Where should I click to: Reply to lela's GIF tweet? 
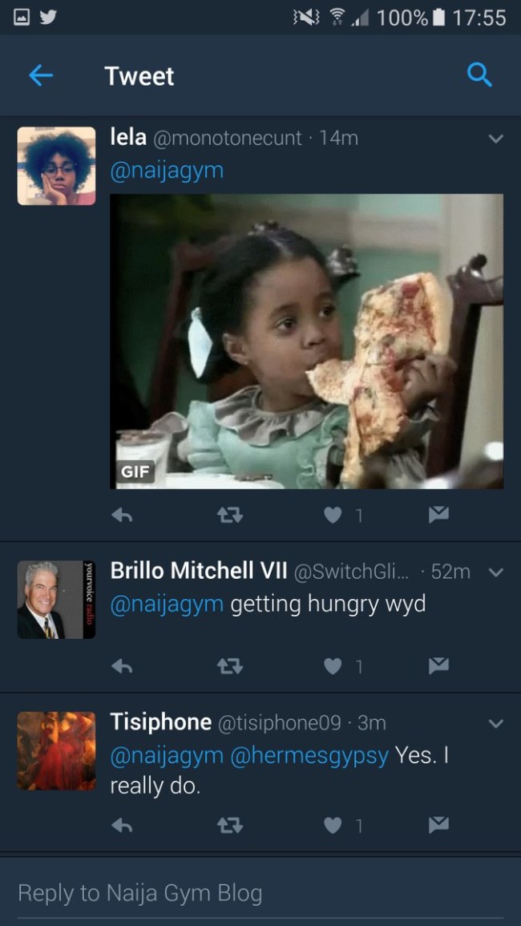pyautogui.click(x=122, y=516)
